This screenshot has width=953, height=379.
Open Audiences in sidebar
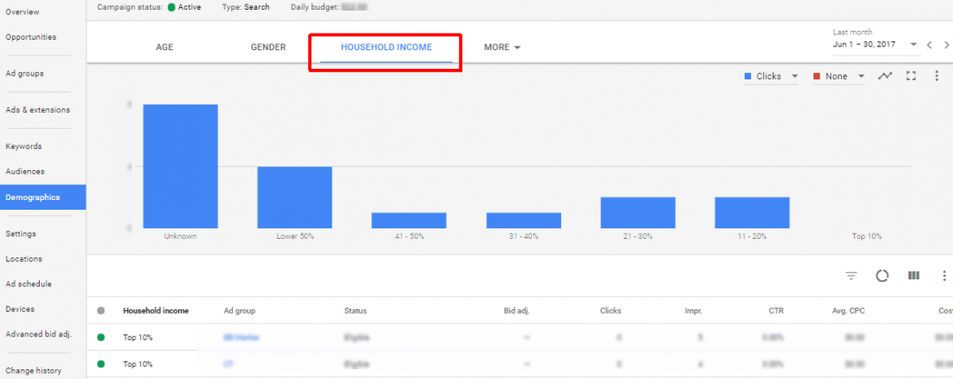25,172
